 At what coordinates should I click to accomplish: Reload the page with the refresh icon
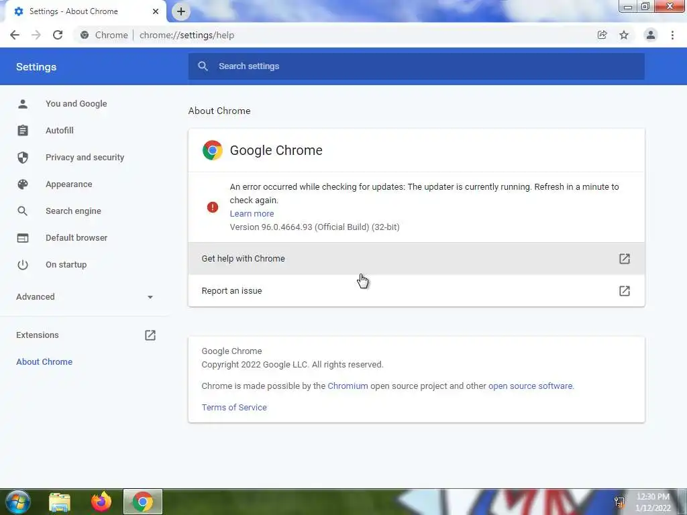[58, 35]
